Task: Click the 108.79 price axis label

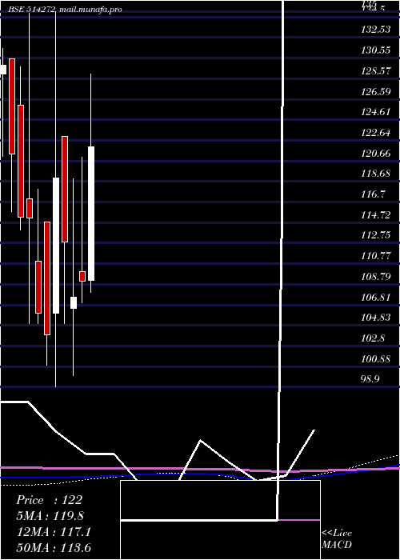Action: [x=376, y=277]
